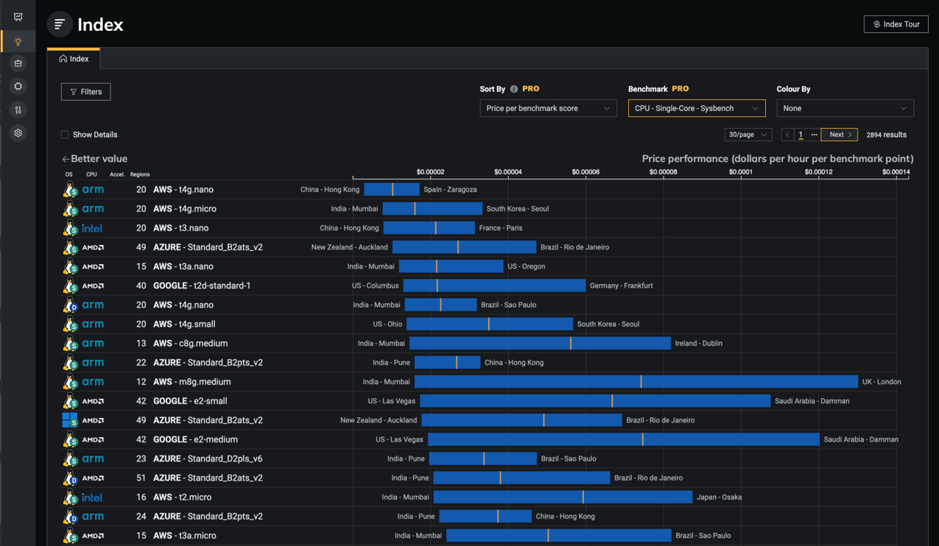The width and height of the screenshot is (939, 546).
Task: Click the Ireland - Dublin region label
Action: click(x=698, y=343)
